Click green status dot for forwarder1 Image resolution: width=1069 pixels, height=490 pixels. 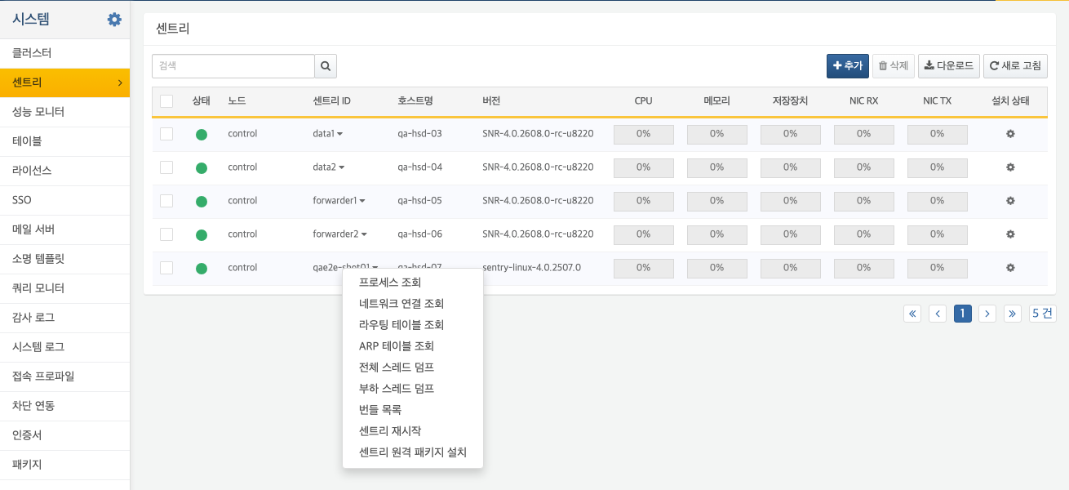click(202, 202)
